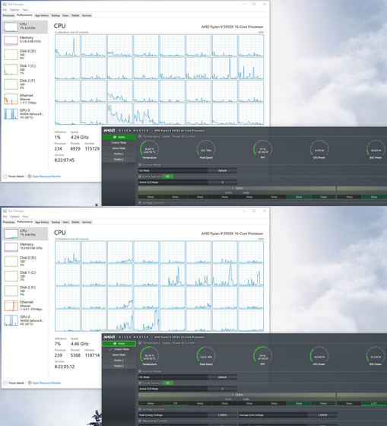
Task: Select Memory thumbnail showing 10.2/63.9 GB (16%)
Action: tap(25, 246)
